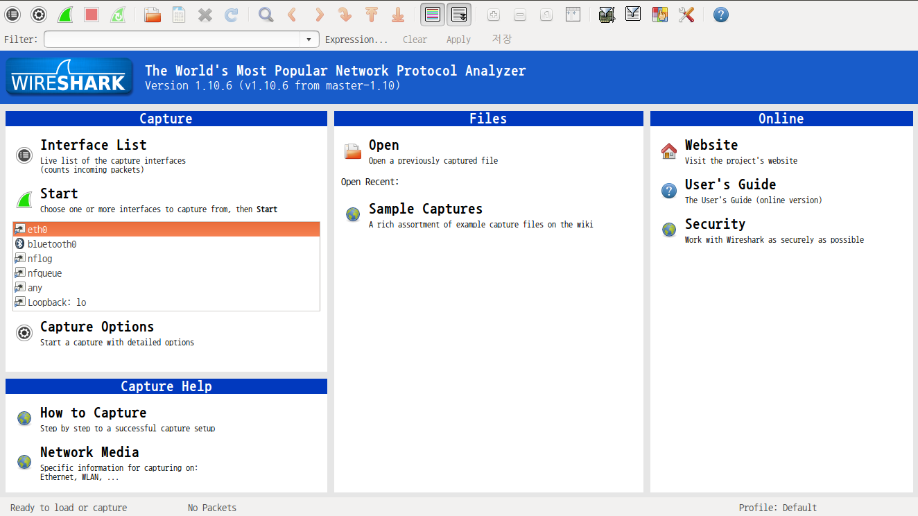
Task: Edit display filters from the toolbar
Action: click(x=633, y=15)
